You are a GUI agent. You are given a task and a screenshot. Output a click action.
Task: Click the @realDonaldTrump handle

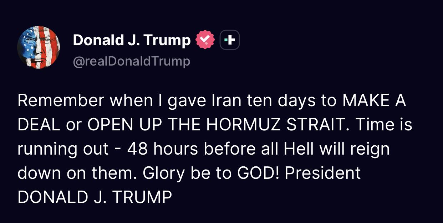coord(132,62)
